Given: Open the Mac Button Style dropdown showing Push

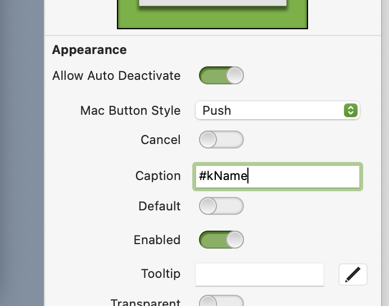Looking at the screenshot, I should coord(278,110).
